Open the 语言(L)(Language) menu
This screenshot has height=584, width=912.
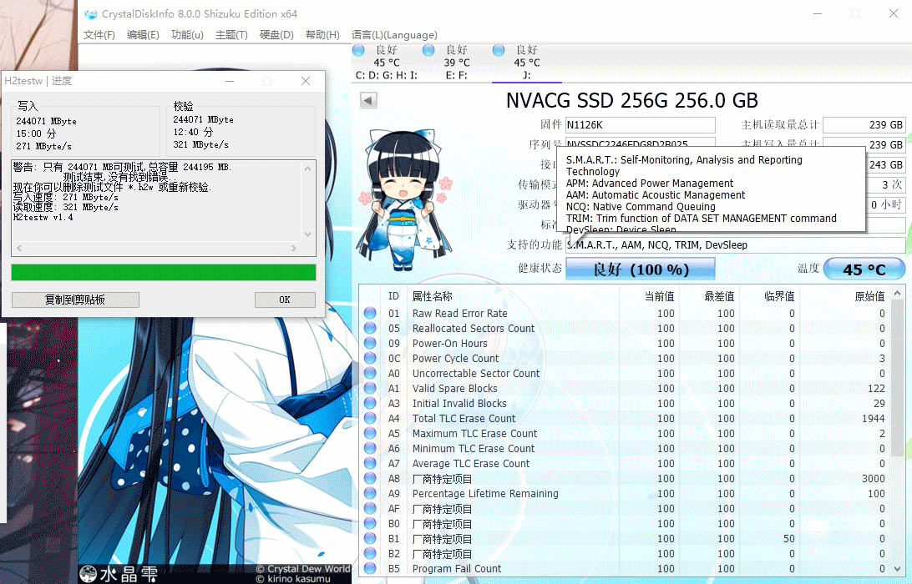[x=394, y=35]
